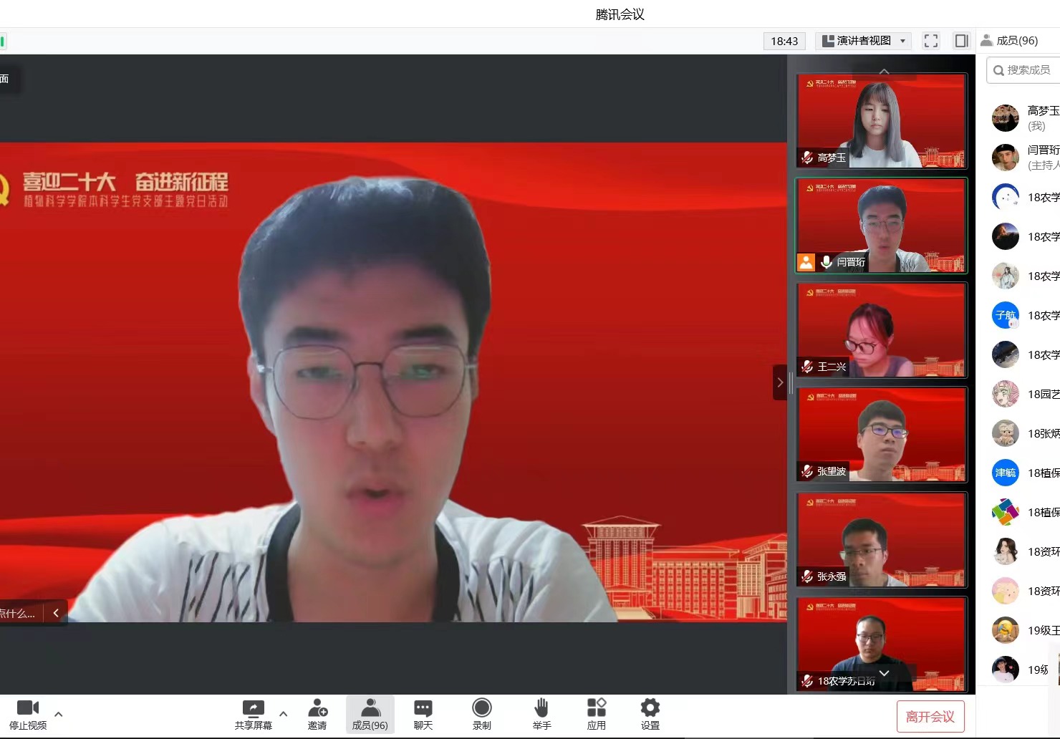Open the 聊天 chat icon
The image size is (1060, 739).
click(423, 708)
